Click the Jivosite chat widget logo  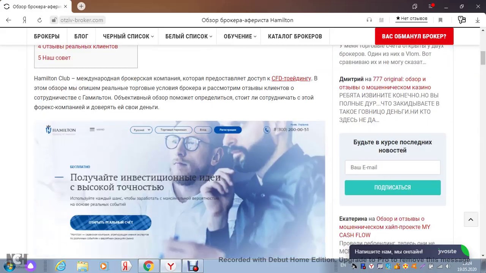point(447,251)
